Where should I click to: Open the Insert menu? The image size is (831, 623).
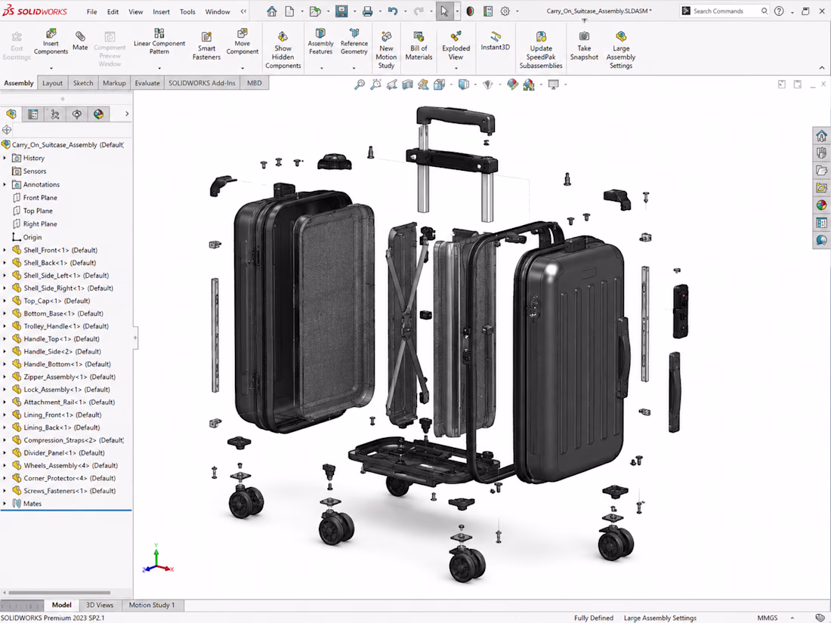point(161,11)
